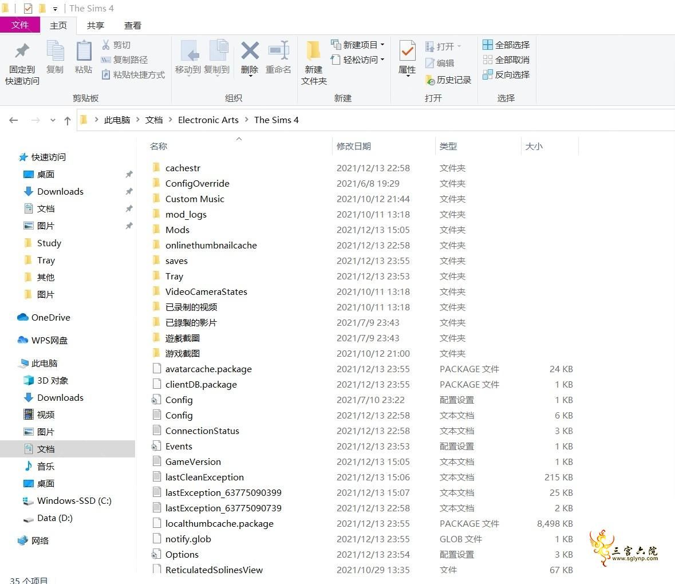Select the cachestr folder
Viewport: 675px width, 584px height.
(x=183, y=168)
